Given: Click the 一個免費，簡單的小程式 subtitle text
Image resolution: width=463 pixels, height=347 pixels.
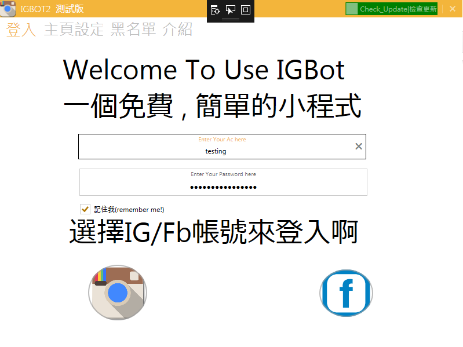Looking at the screenshot, I should (x=212, y=105).
